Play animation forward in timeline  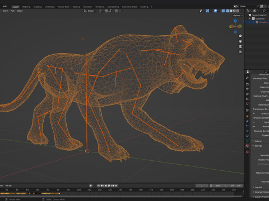pos(109,185)
